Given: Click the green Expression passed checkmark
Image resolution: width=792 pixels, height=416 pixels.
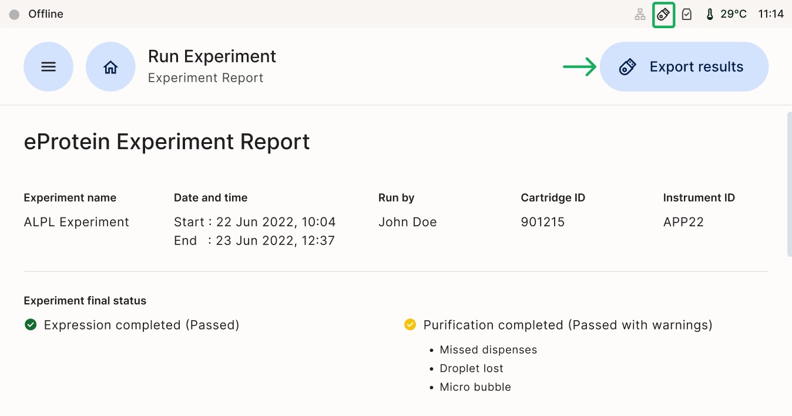Looking at the screenshot, I should (31, 324).
